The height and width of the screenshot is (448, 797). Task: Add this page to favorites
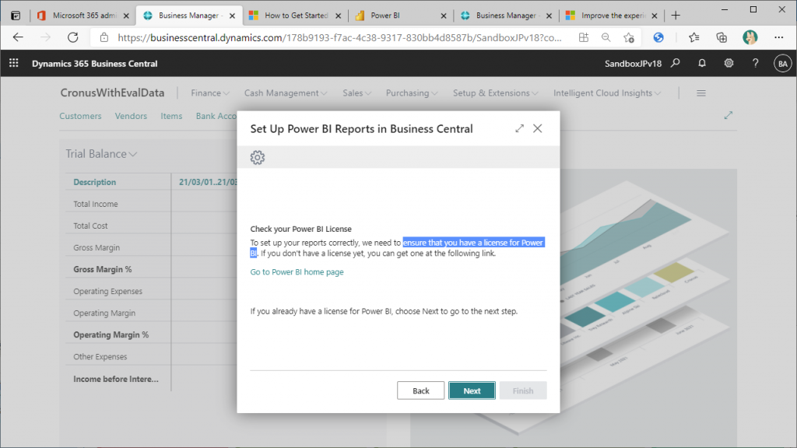[x=629, y=37]
